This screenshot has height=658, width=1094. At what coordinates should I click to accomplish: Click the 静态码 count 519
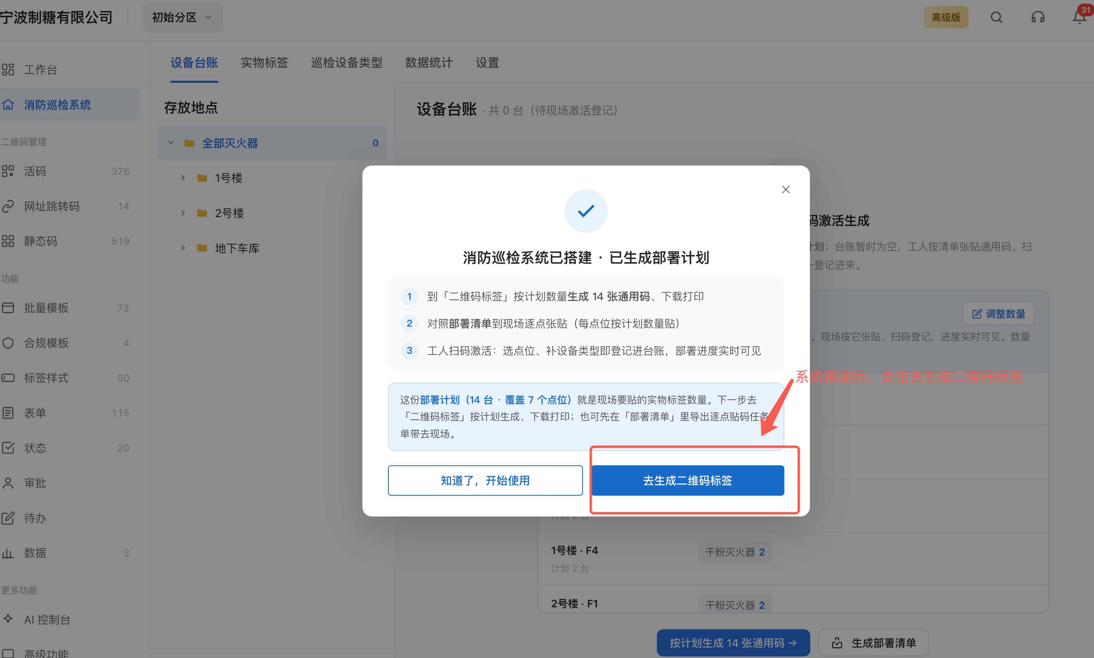point(121,241)
